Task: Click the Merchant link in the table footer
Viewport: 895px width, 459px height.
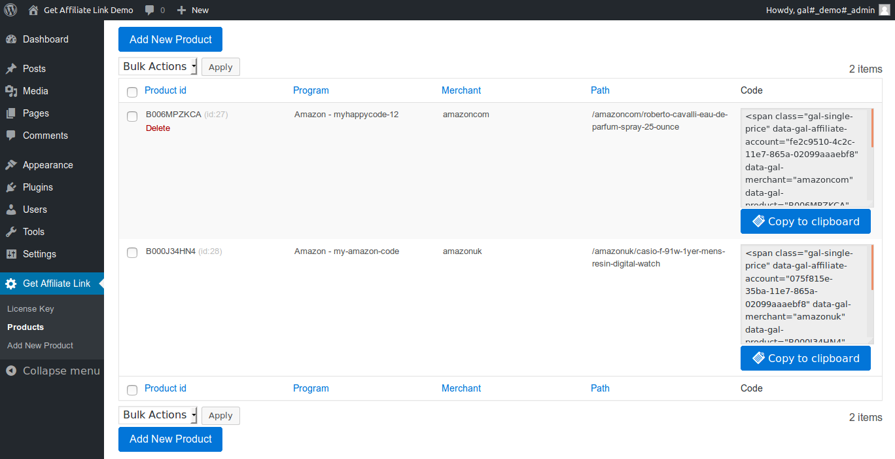Action: pyautogui.click(x=461, y=388)
